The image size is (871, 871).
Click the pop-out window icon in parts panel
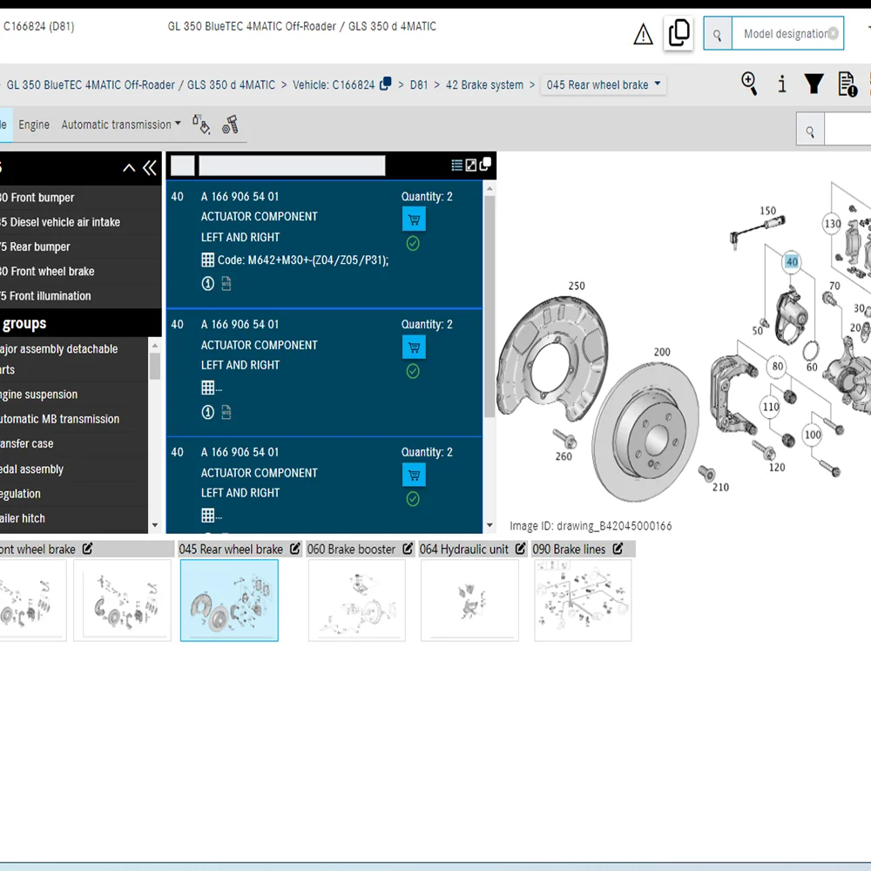485,165
